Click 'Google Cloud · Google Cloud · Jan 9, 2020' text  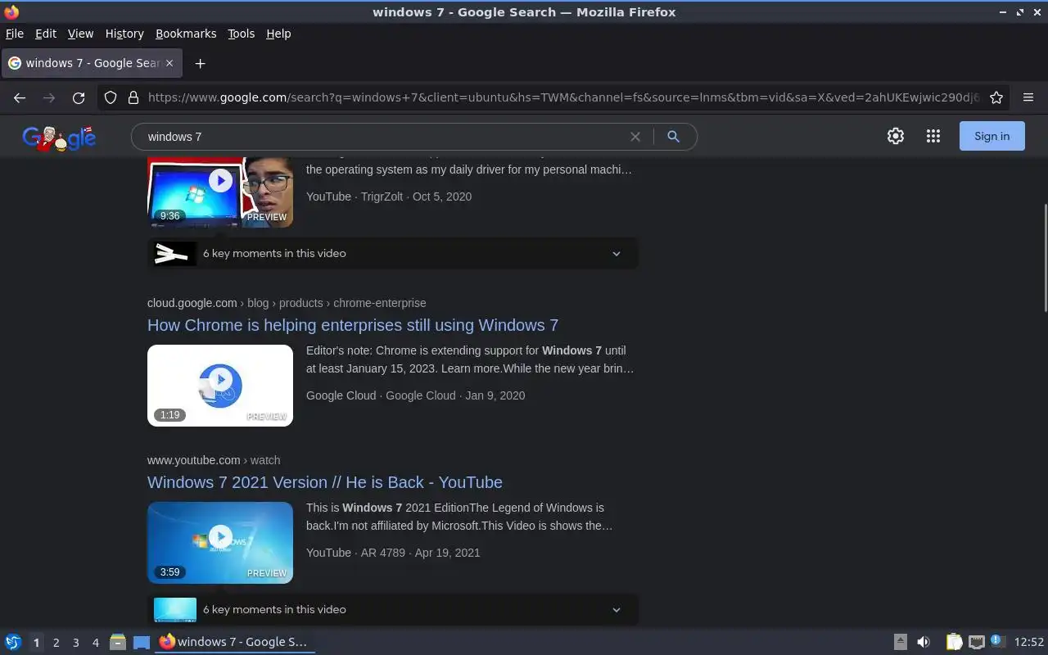tap(416, 395)
